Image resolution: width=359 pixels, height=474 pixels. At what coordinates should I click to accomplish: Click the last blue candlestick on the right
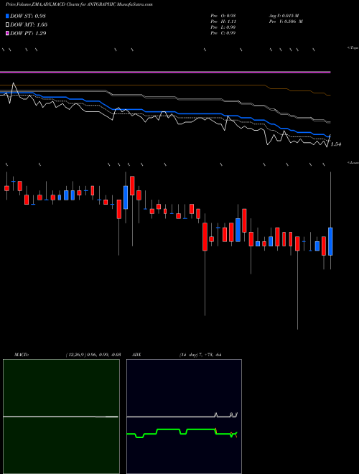(330, 241)
